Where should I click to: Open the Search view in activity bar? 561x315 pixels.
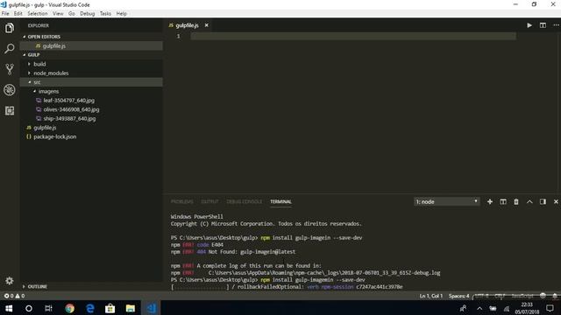[x=10, y=49]
